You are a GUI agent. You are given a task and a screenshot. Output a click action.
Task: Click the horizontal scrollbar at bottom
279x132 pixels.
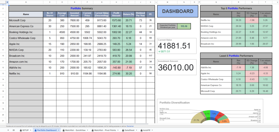tap(77, 124)
